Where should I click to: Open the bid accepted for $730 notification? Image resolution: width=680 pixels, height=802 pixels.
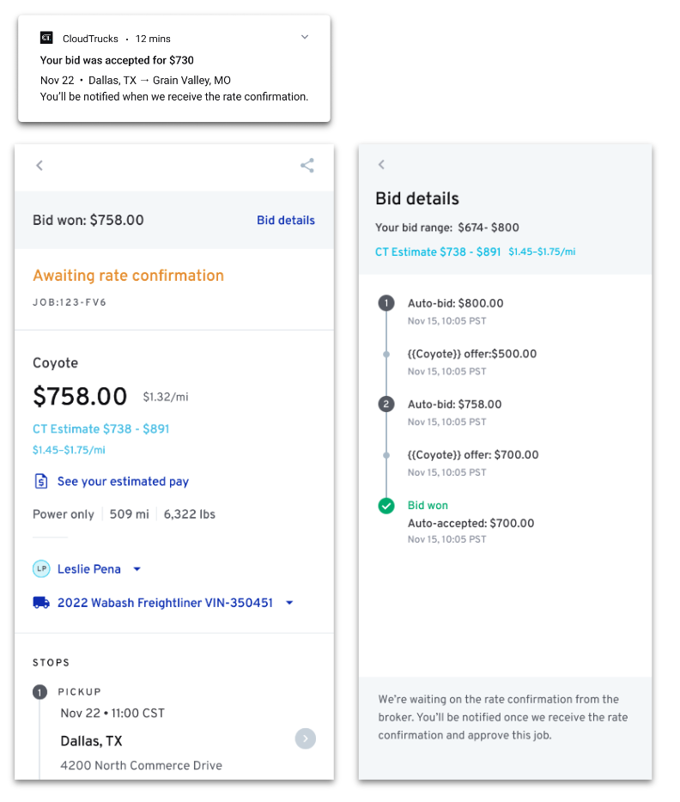[174, 69]
